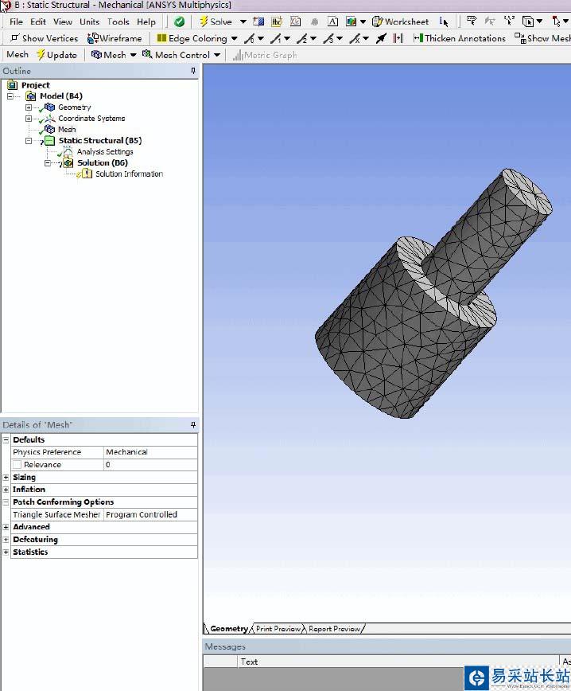Open the image capture dropdown arrow
Image resolution: width=571 pixels, height=691 pixels.
pyautogui.click(x=363, y=21)
